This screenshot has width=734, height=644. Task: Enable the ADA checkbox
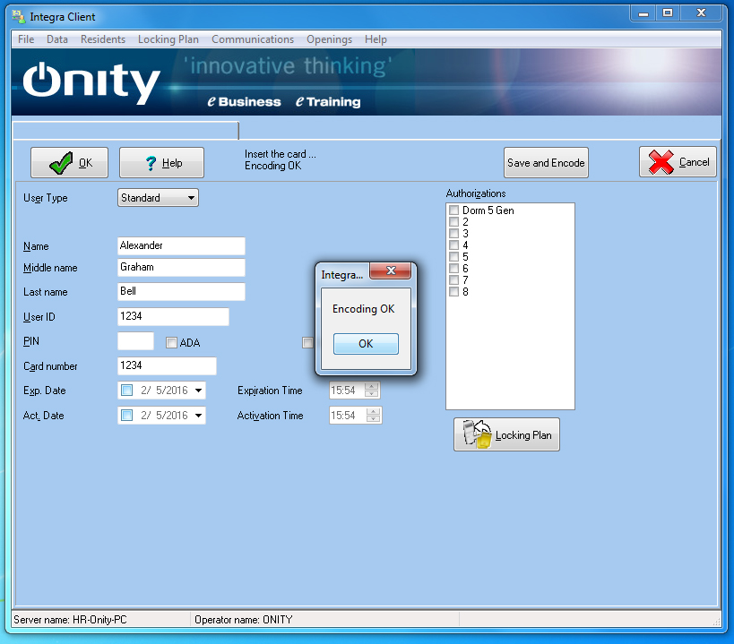172,342
